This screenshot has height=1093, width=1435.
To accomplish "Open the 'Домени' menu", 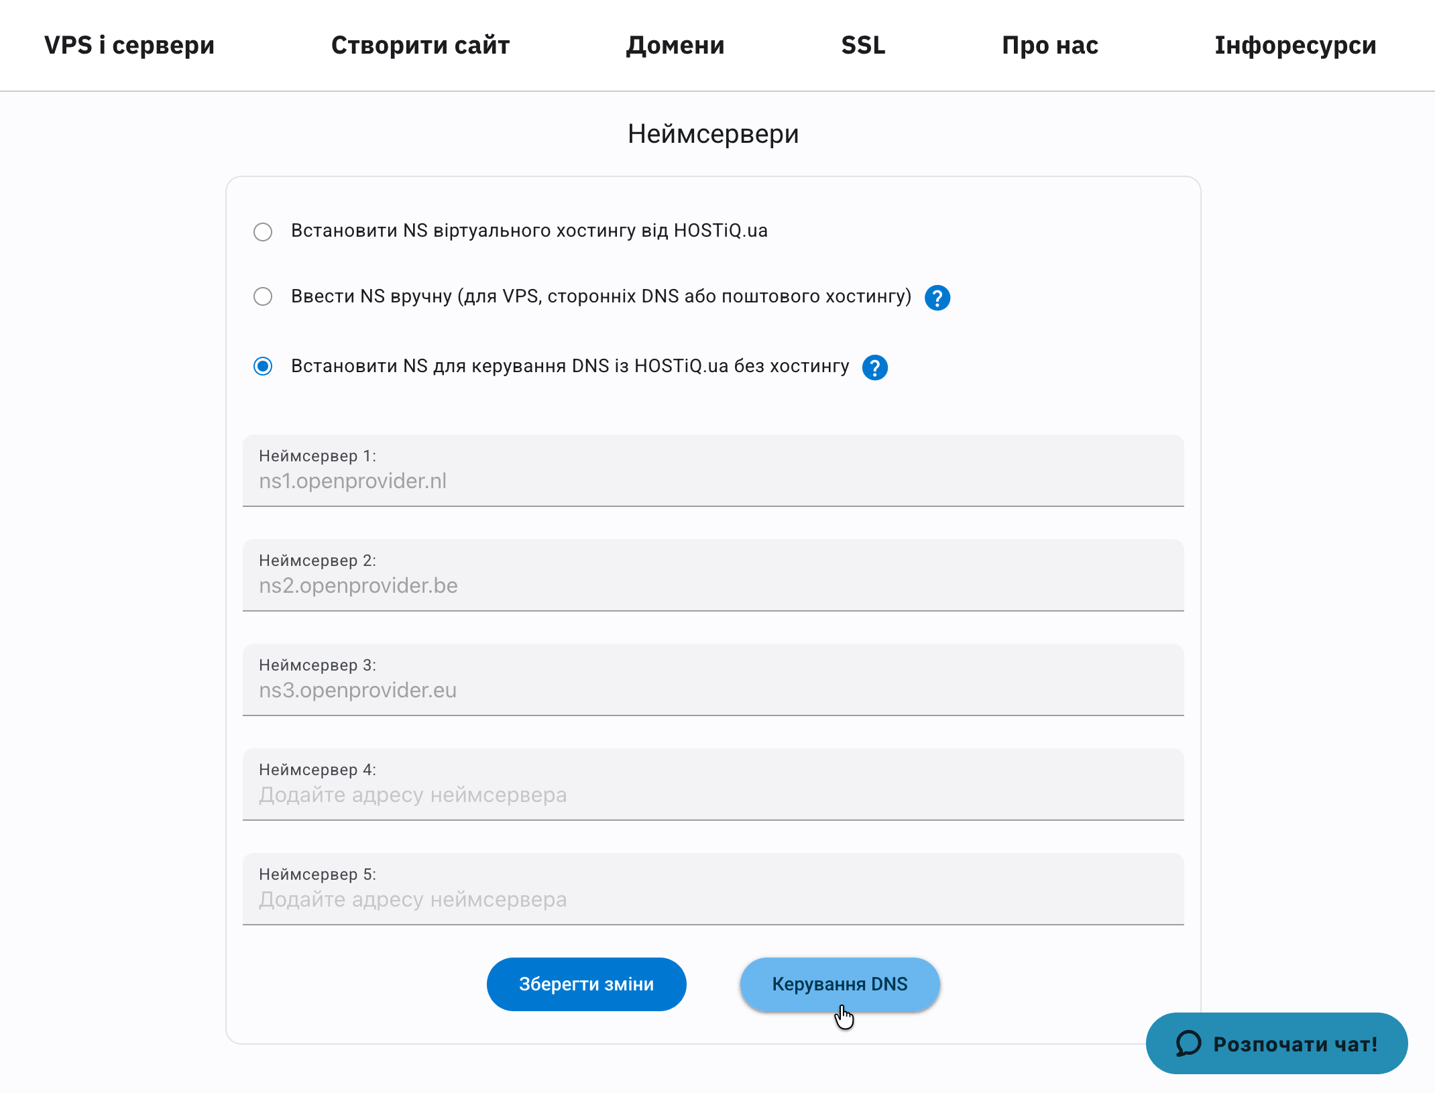I will [x=675, y=45].
